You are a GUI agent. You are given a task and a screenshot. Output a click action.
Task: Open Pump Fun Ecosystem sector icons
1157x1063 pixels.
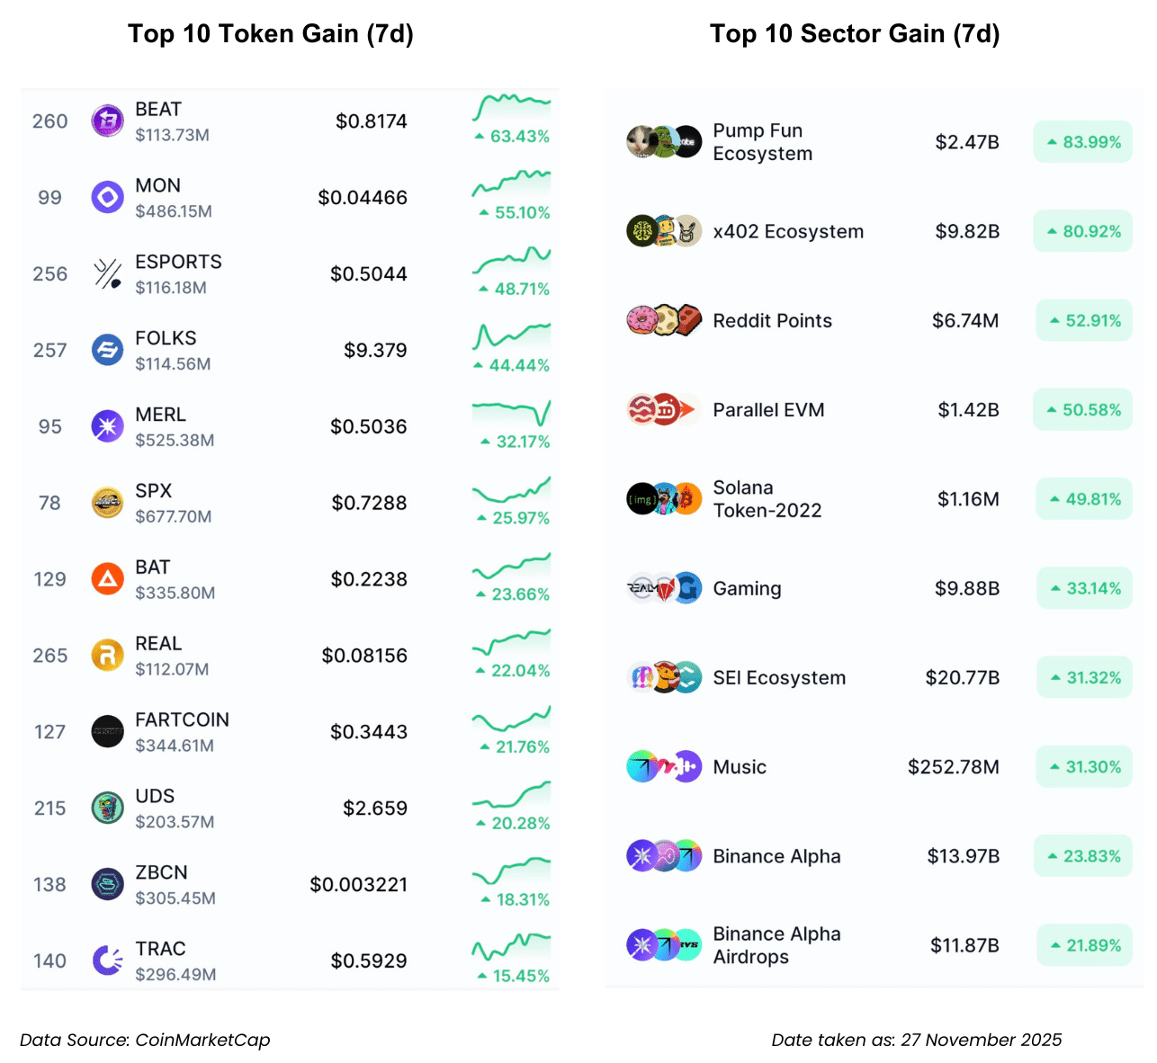click(x=664, y=142)
